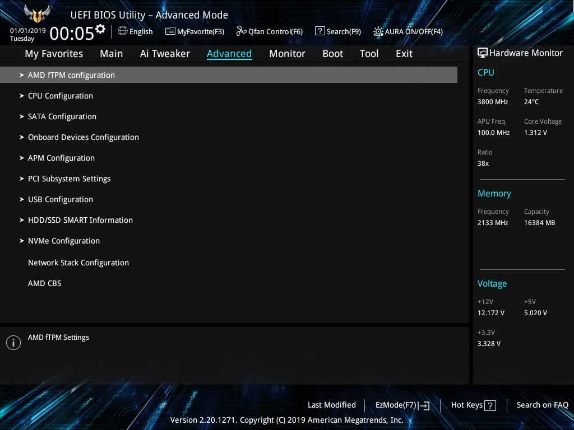Open Onboard Devices Configuration

click(83, 137)
